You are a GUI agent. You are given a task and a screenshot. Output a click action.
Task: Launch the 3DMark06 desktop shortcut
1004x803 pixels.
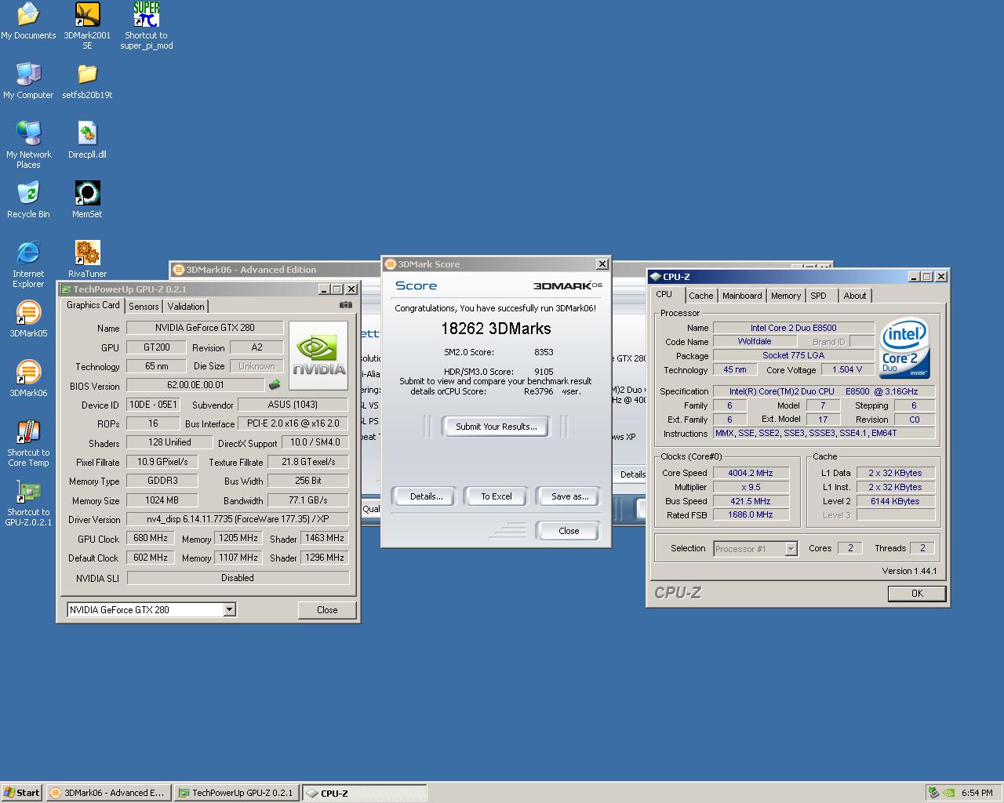28,379
